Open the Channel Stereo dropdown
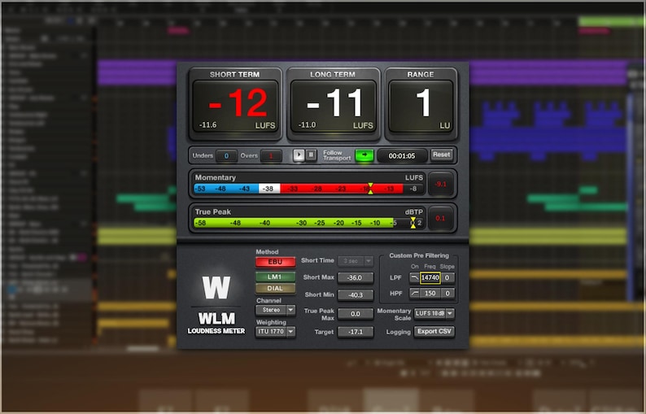The width and height of the screenshot is (646, 414). point(275,310)
